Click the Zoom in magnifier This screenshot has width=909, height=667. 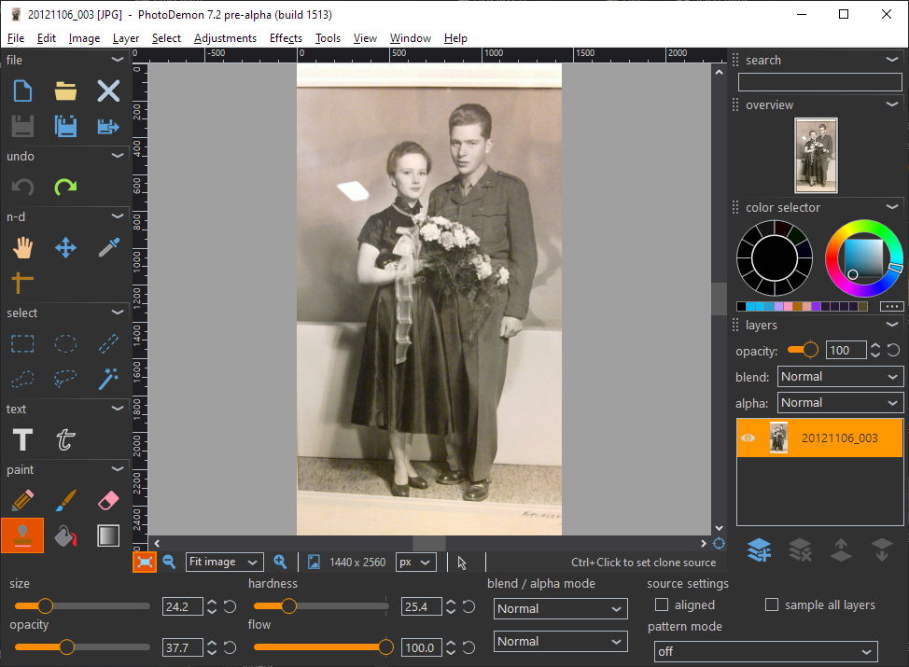[280, 562]
